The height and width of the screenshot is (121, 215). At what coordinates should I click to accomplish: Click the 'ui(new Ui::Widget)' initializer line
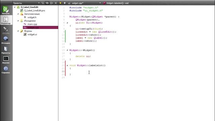(x=89, y=23)
